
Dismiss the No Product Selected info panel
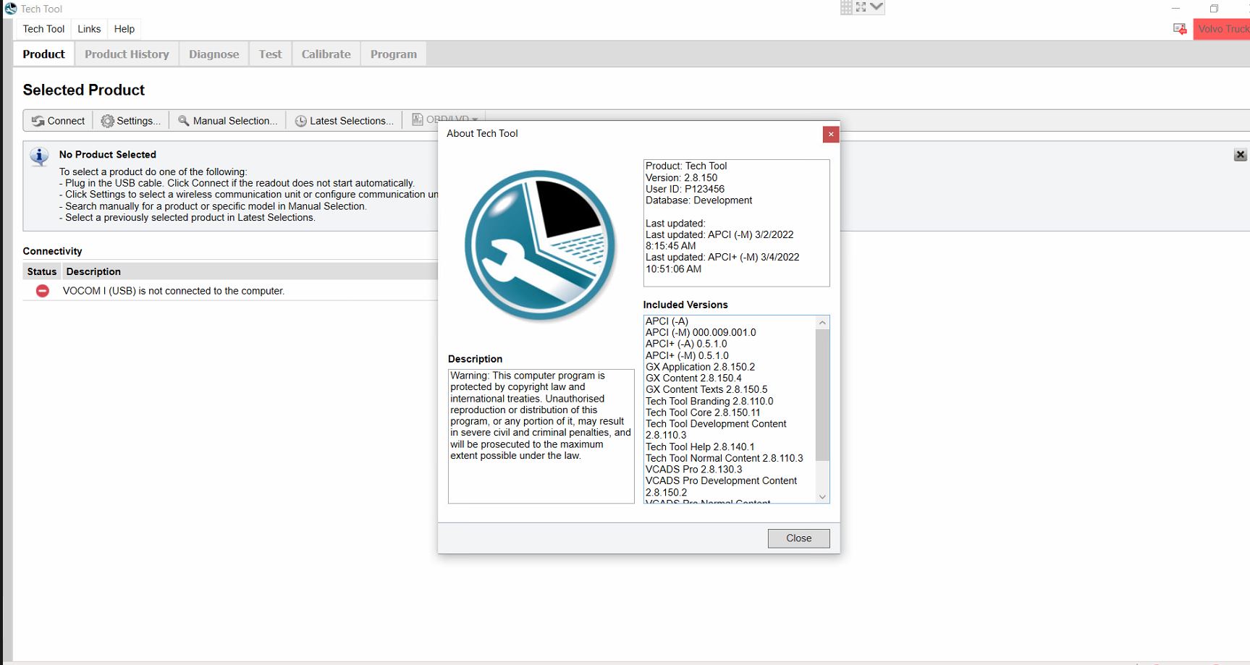click(1240, 155)
